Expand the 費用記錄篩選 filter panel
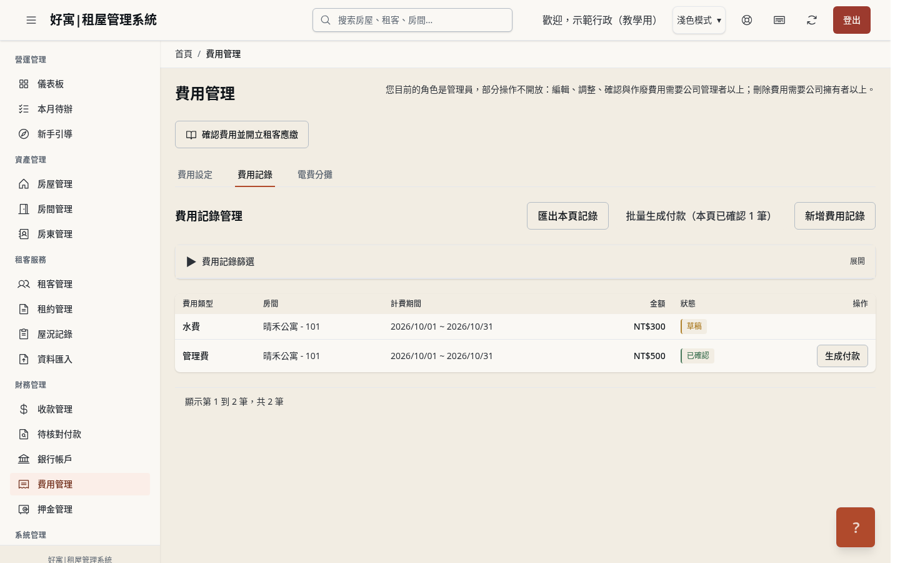The height and width of the screenshot is (563, 900). [525, 261]
